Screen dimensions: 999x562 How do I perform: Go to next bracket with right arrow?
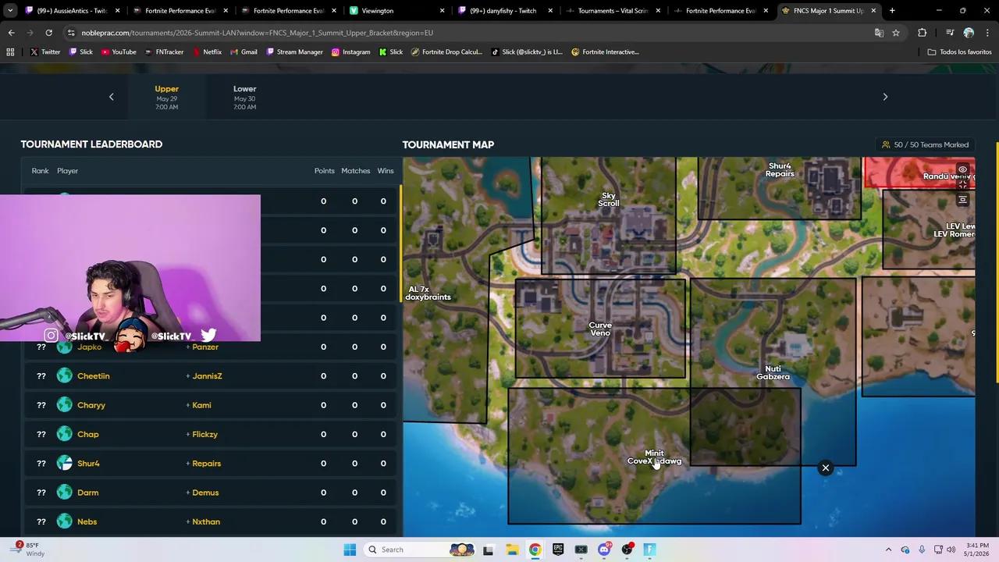point(885,97)
